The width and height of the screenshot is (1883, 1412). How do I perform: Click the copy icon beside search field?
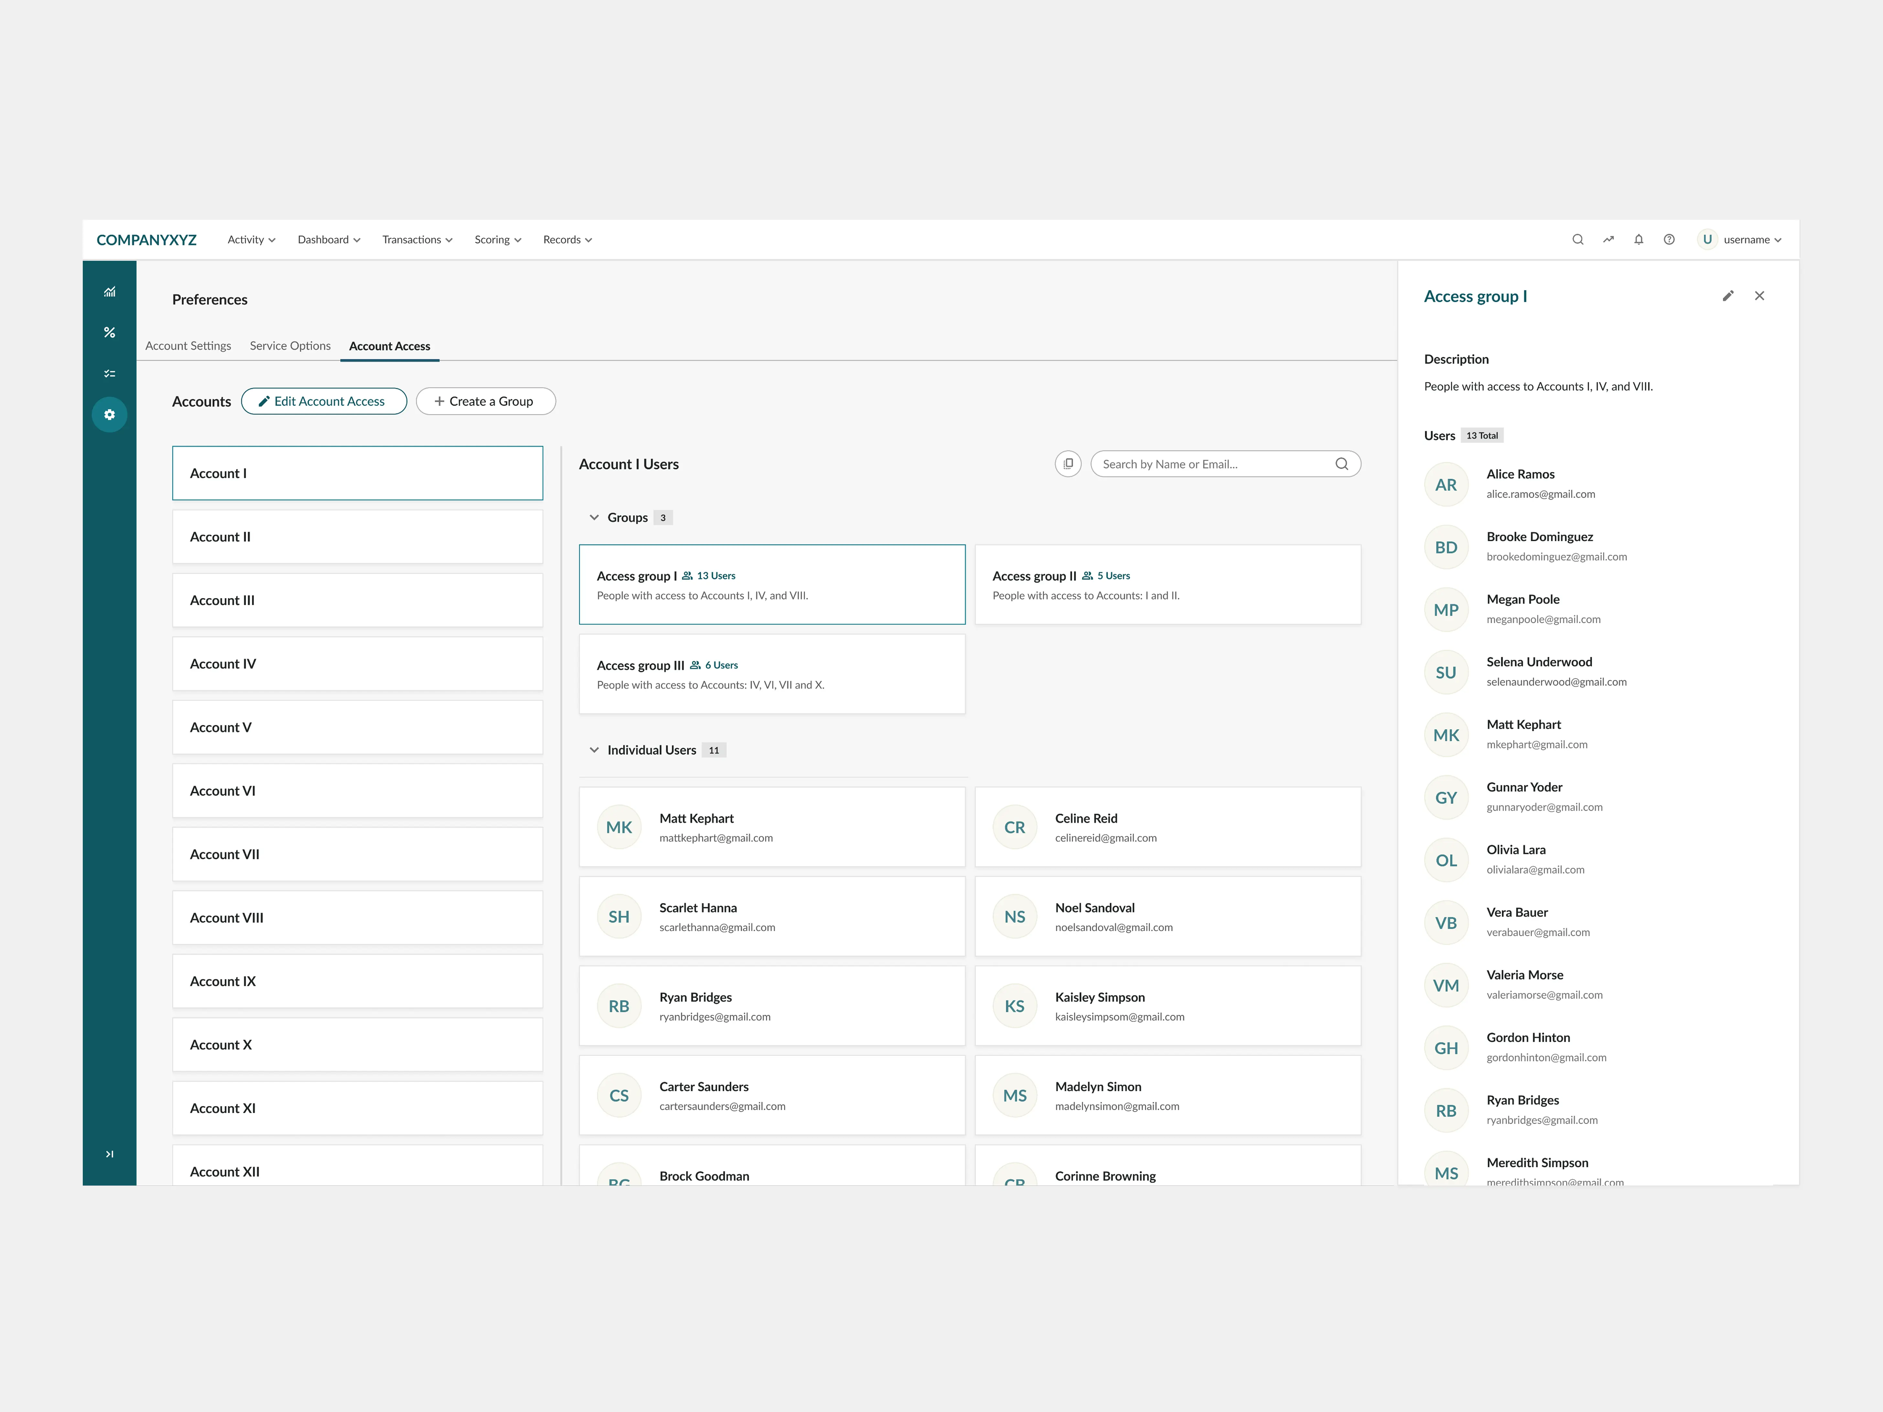[x=1068, y=464]
